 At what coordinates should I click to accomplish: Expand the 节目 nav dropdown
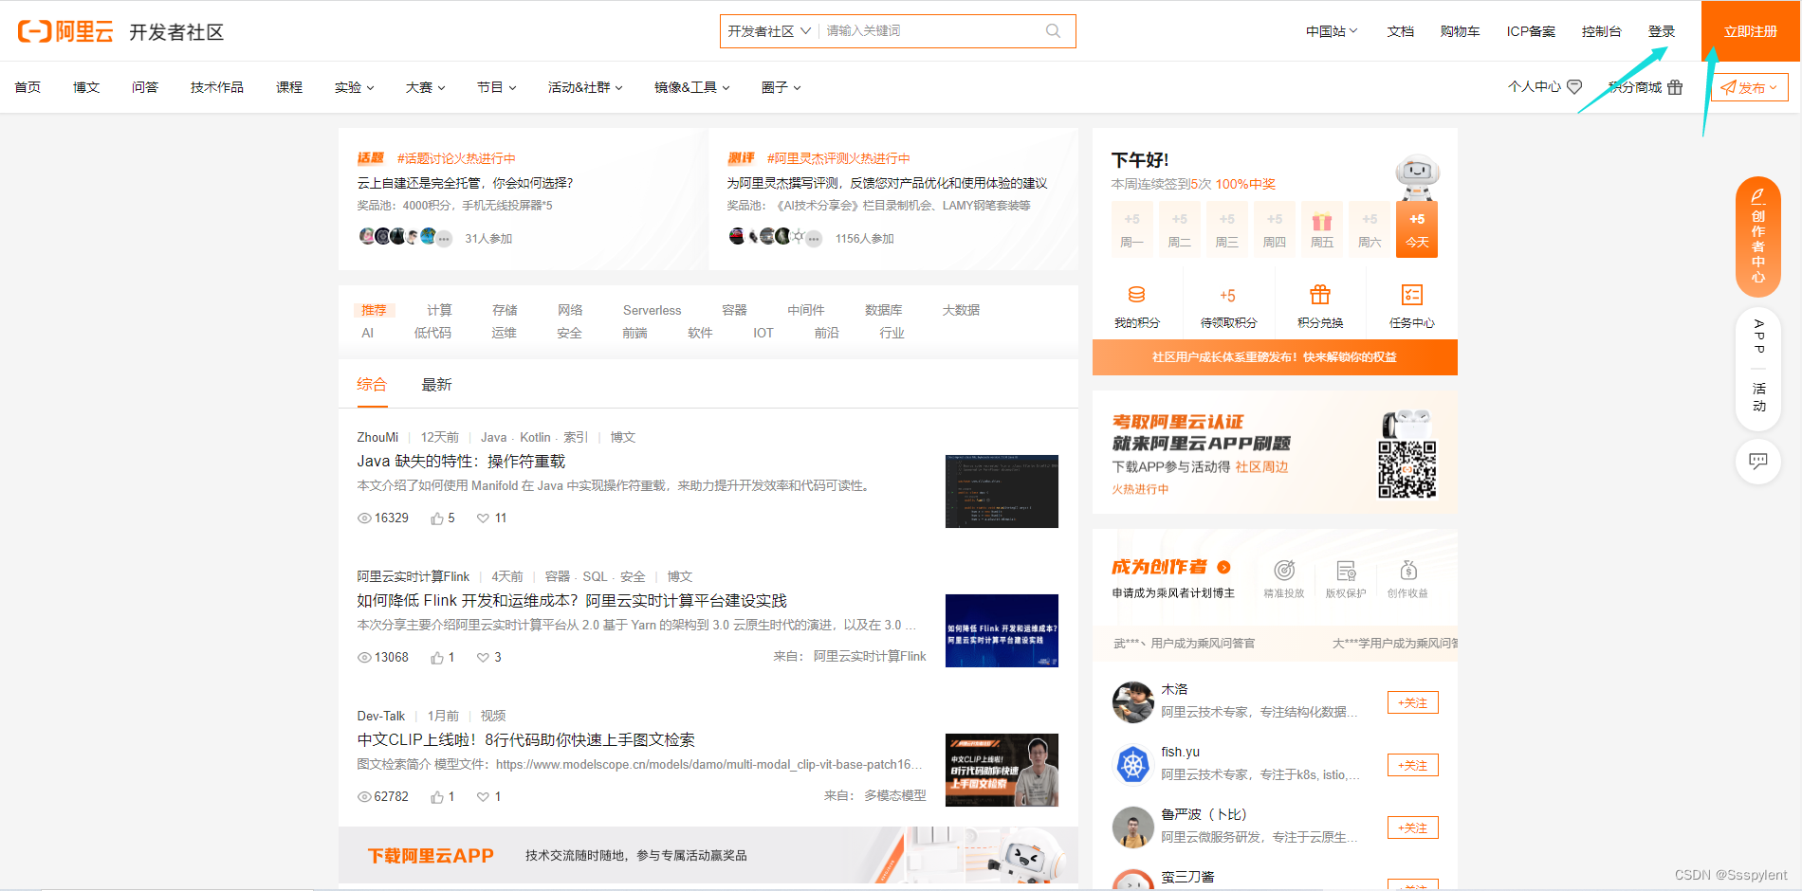(497, 87)
